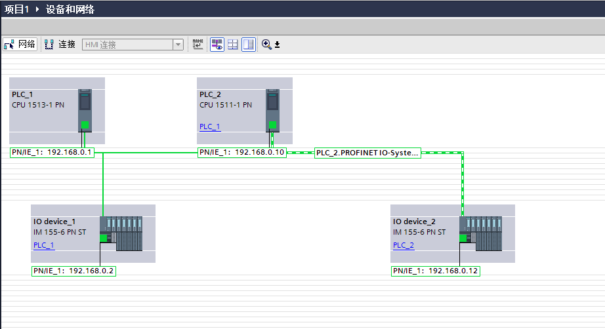This screenshot has height=329, width=605.
Task: Open the zoom level dropdown arrow
Action: click(x=277, y=45)
